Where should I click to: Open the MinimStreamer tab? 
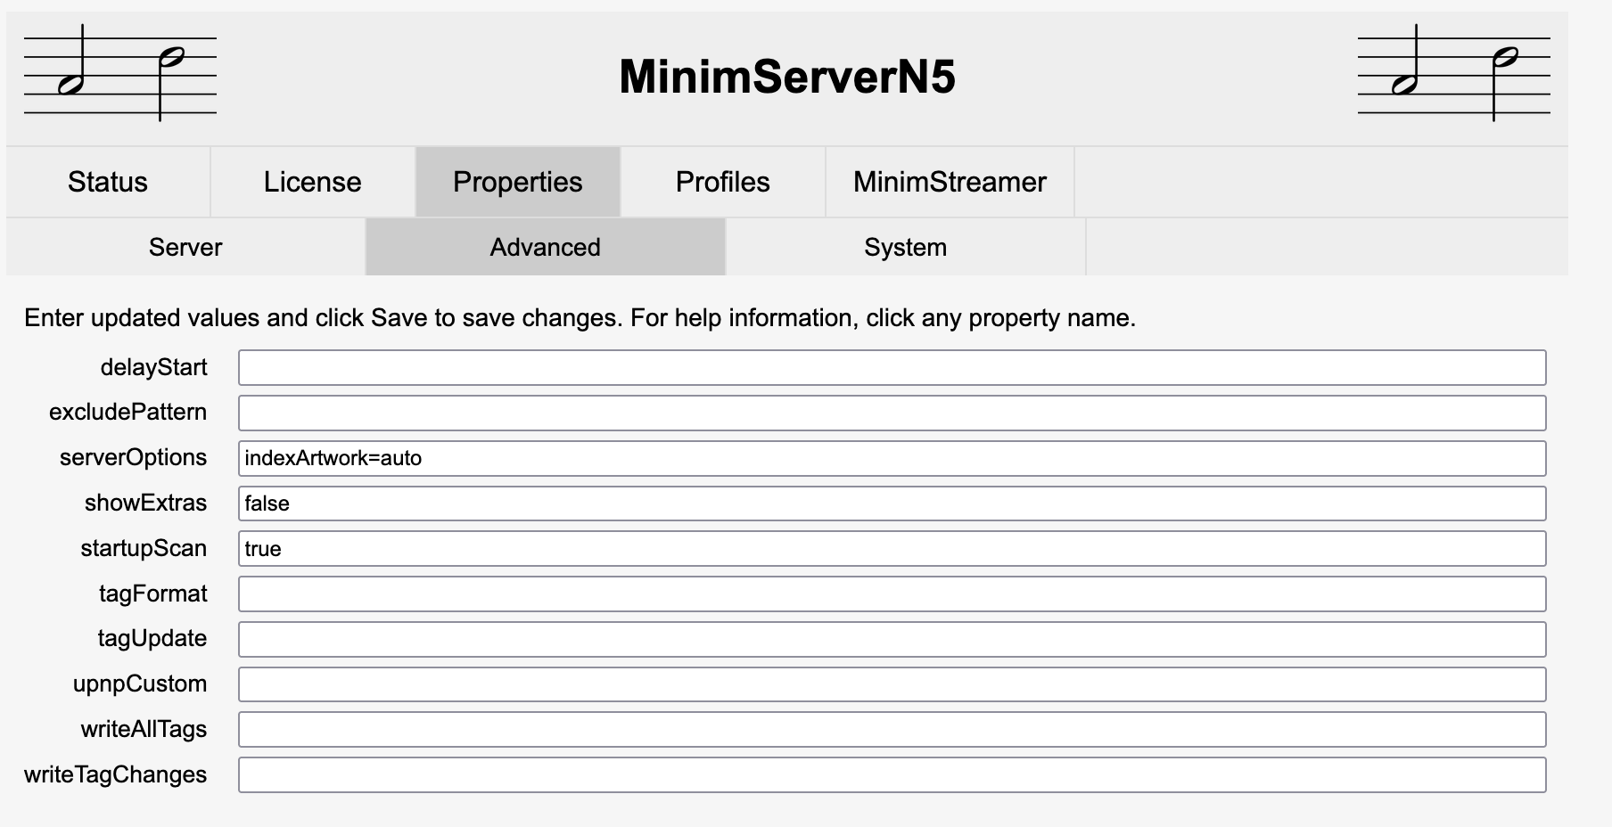tap(950, 182)
